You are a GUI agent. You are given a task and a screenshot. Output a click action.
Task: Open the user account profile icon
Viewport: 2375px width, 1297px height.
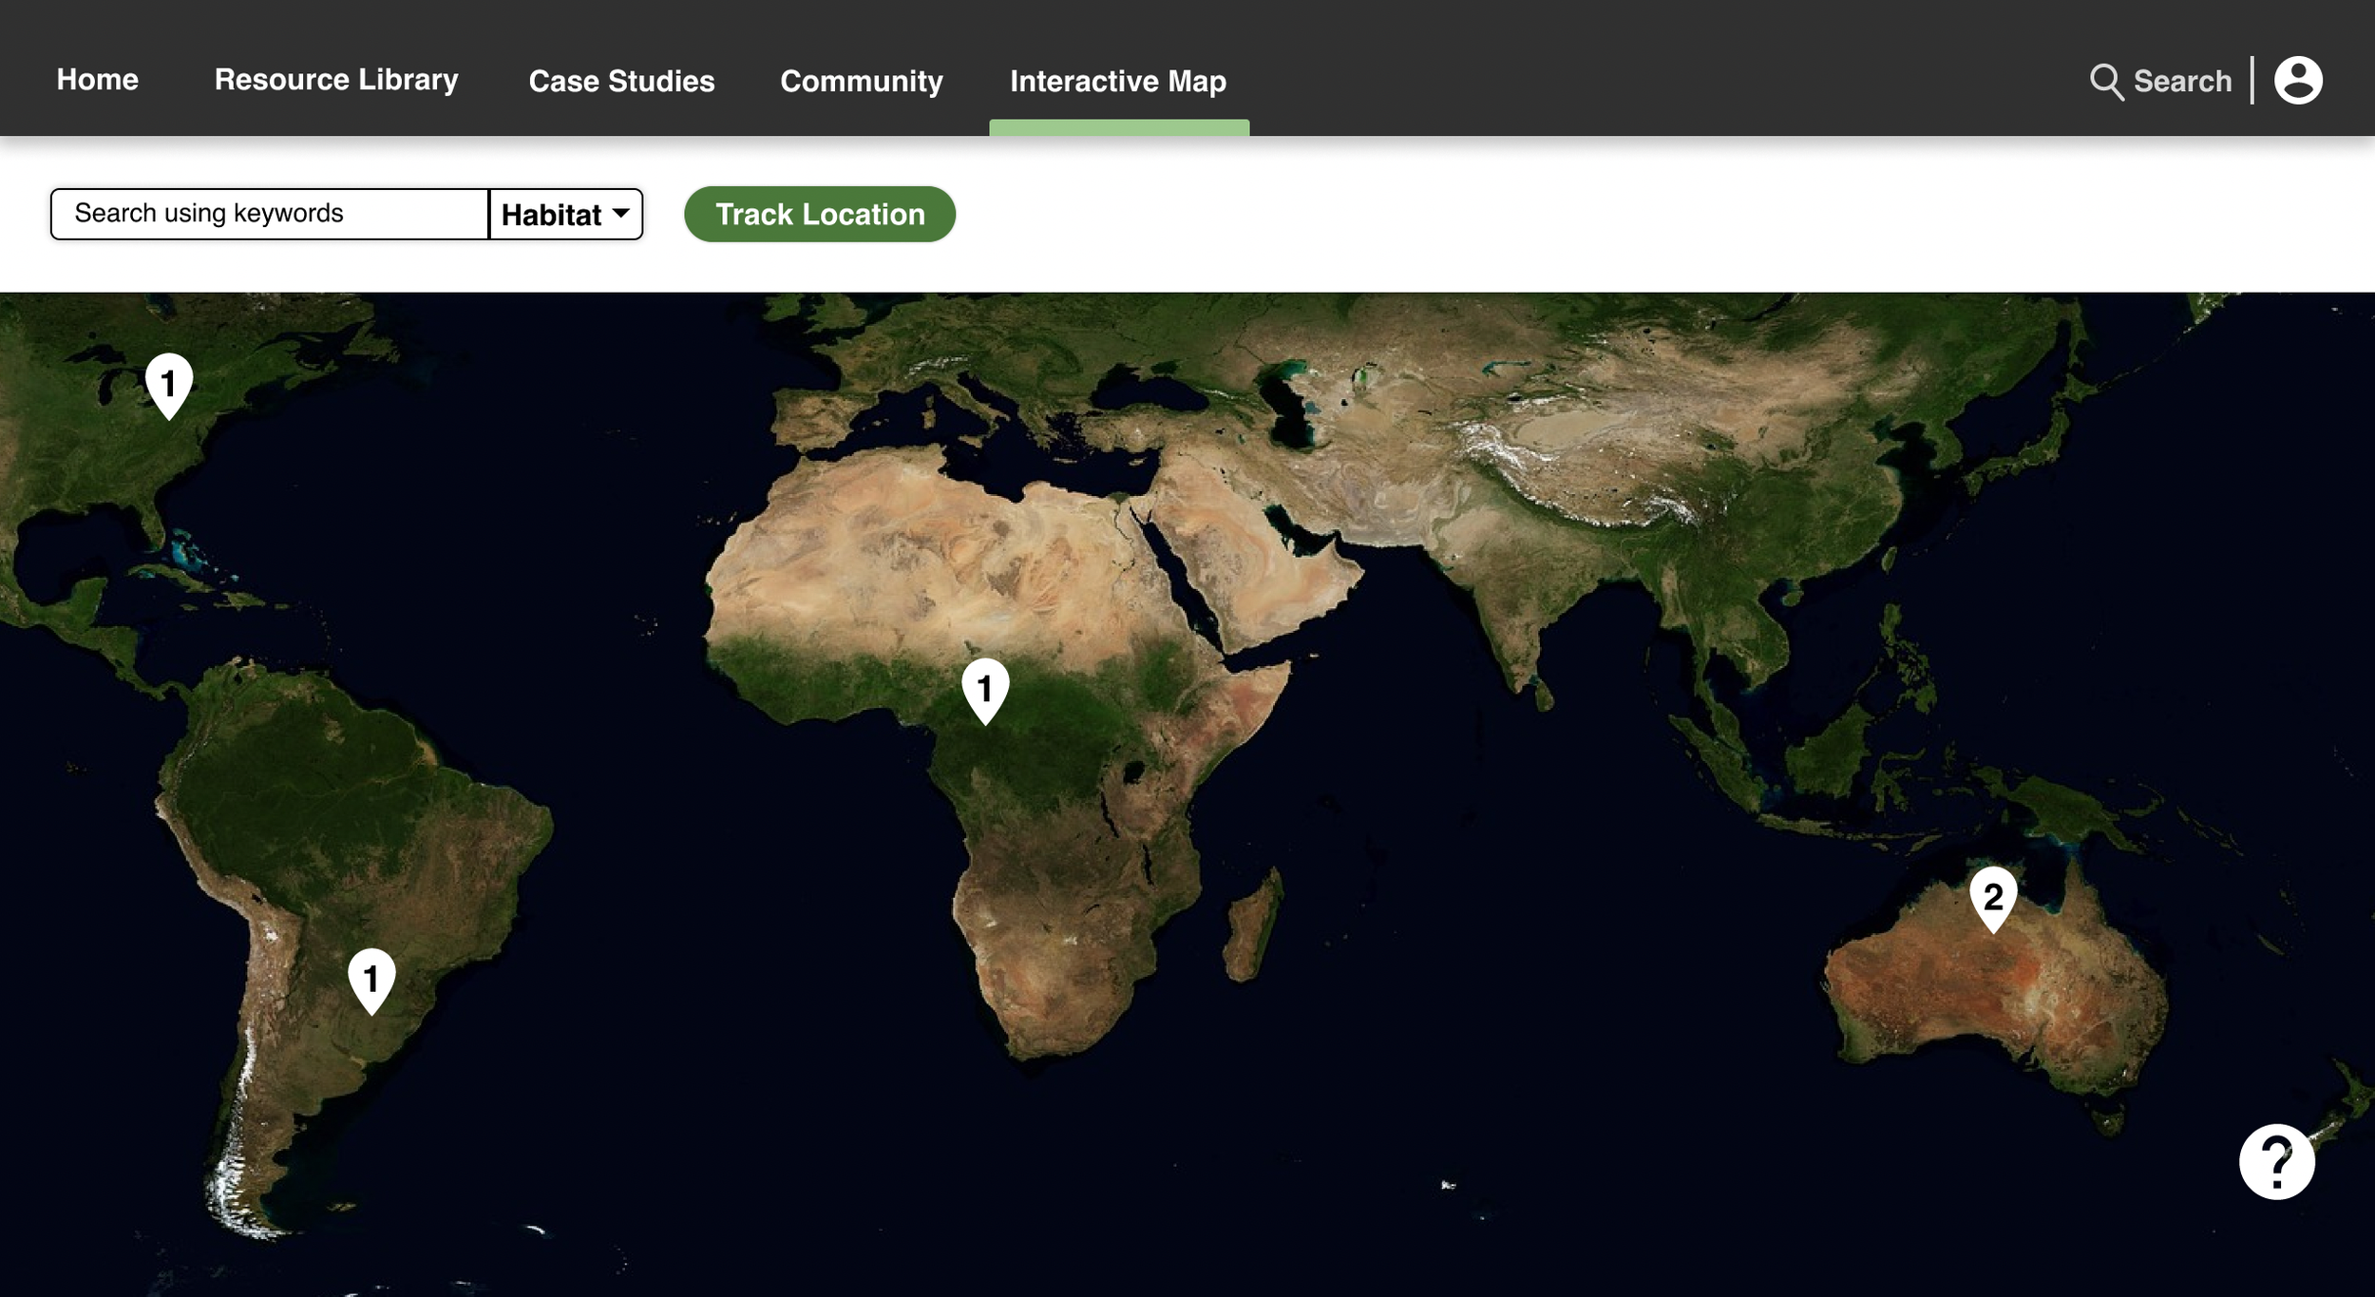2298,81
